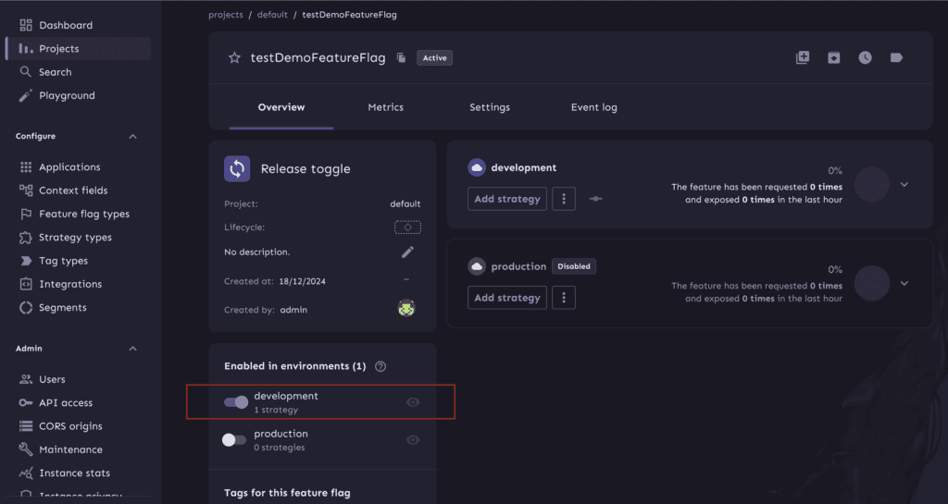
Task: Toggle off the development environment switch
Action: tap(236, 402)
